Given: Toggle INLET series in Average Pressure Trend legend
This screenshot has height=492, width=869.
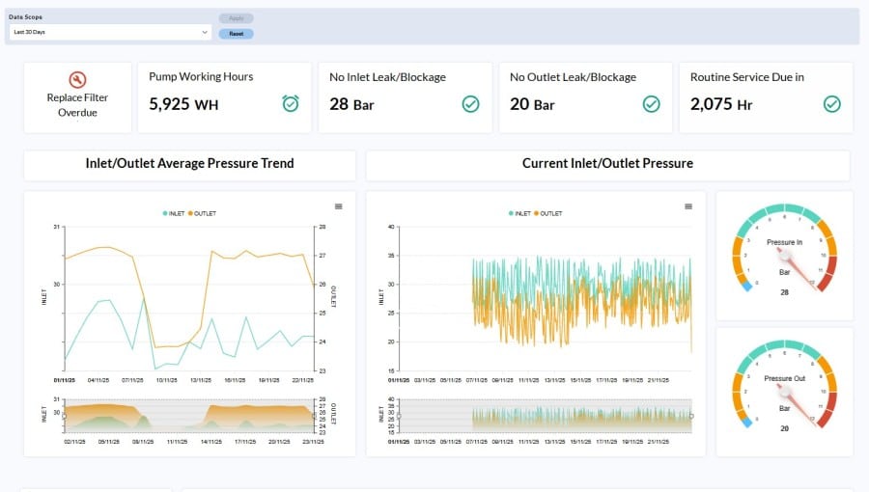Looking at the screenshot, I should [x=174, y=213].
